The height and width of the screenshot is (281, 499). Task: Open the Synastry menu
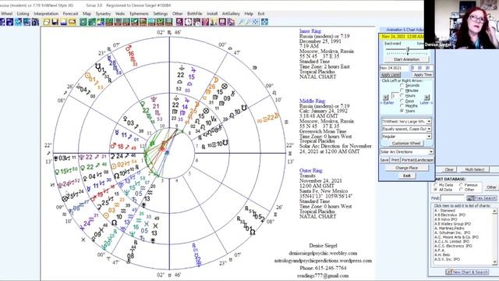pos(103,14)
